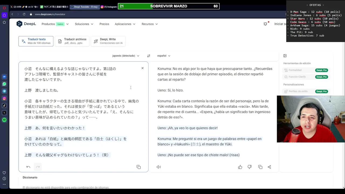Expand the Aplicaciones menu
This screenshot has height=194, width=345.
125,24
